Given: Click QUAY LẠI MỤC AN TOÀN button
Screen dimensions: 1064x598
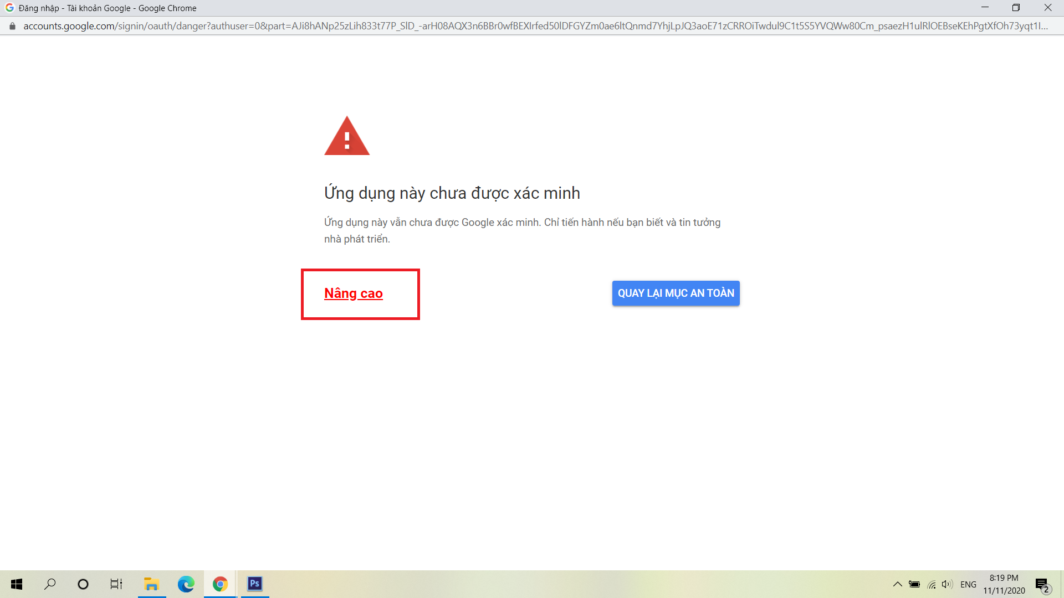Looking at the screenshot, I should (x=676, y=293).
